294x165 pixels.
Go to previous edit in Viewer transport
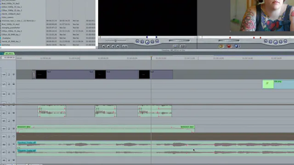point(137,41)
